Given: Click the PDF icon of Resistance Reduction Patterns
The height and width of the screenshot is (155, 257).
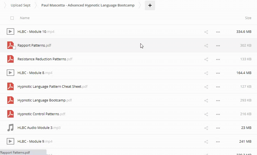Looking at the screenshot, I should tap(10, 59).
